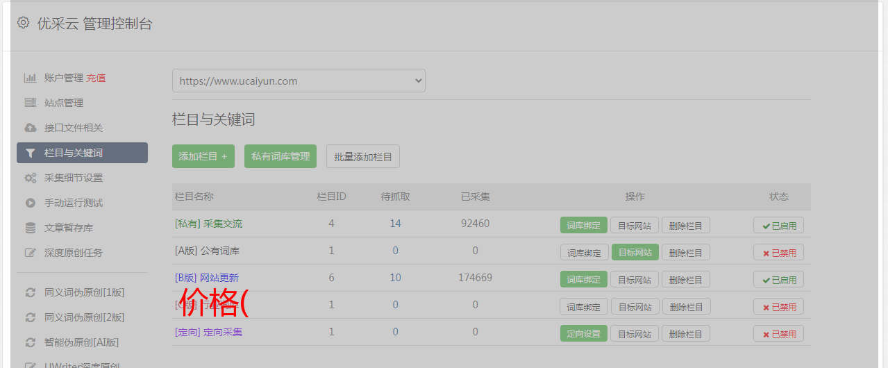This screenshot has height=368, width=888.
Task: Click 目标网站 for the C版 row
Action: (x=635, y=306)
